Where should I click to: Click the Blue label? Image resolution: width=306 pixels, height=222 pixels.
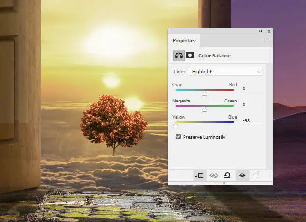click(x=233, y=117)
